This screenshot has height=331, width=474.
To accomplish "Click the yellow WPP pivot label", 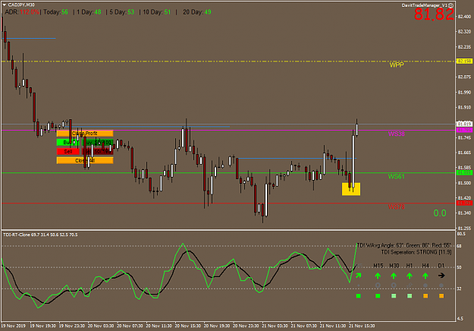I will 397,65.
